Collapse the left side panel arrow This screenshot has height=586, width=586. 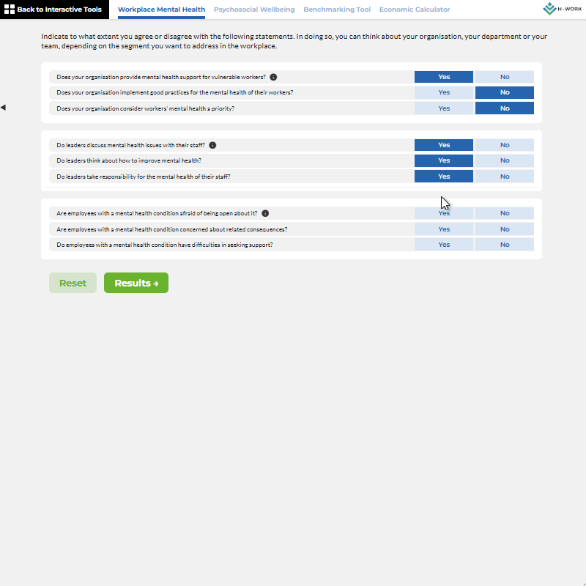(x=3, y=108)
